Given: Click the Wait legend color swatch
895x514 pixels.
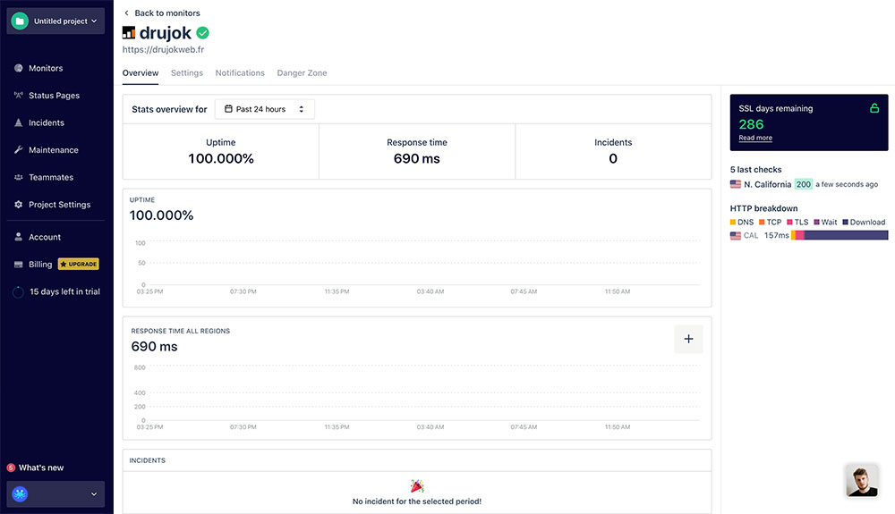Looking at the screenshot, I should coord(817,223).
